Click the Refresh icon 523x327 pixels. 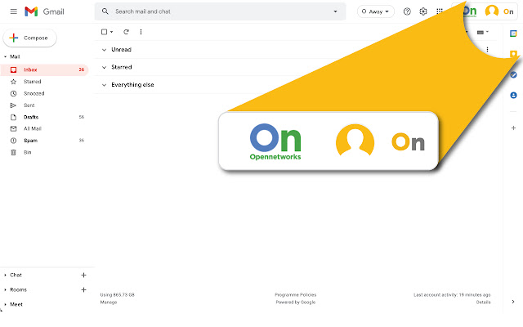point(126,32)
